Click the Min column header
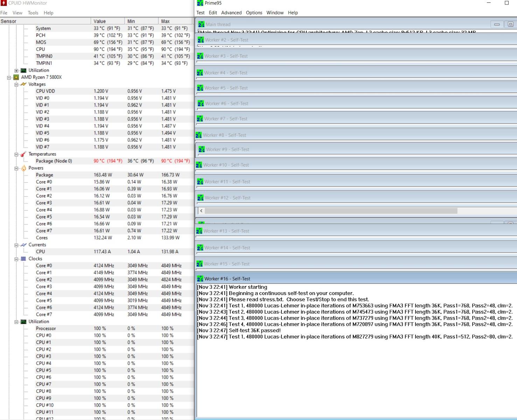Image resolution: width=517 pixels, height=420 pixels. (x=141, y=21)
